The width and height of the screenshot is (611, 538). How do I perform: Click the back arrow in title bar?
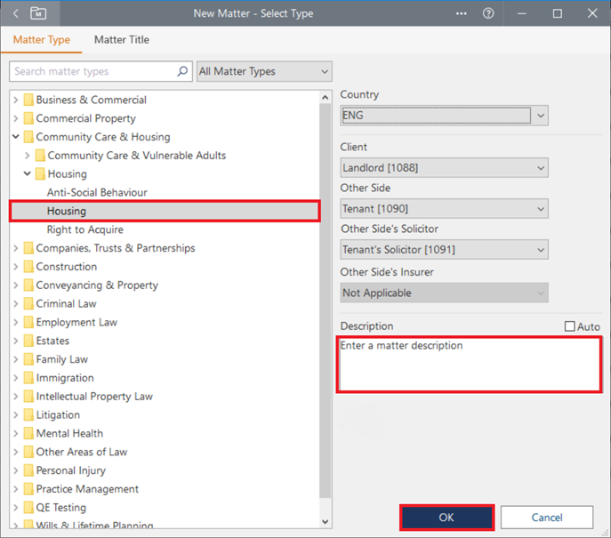[15, 13]
